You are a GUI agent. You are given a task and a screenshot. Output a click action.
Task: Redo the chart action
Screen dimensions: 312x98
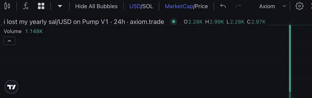238,6
